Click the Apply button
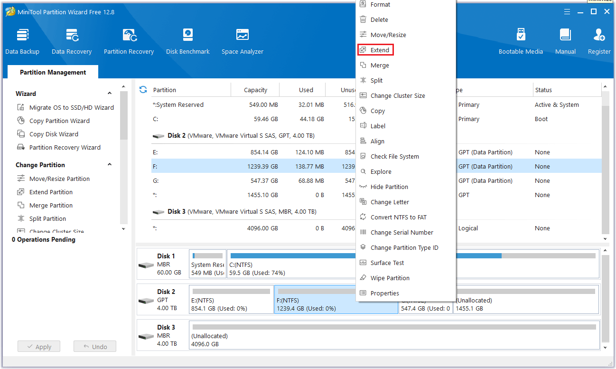The height and width of the screenshot is (369, 616). coord(39,347)
